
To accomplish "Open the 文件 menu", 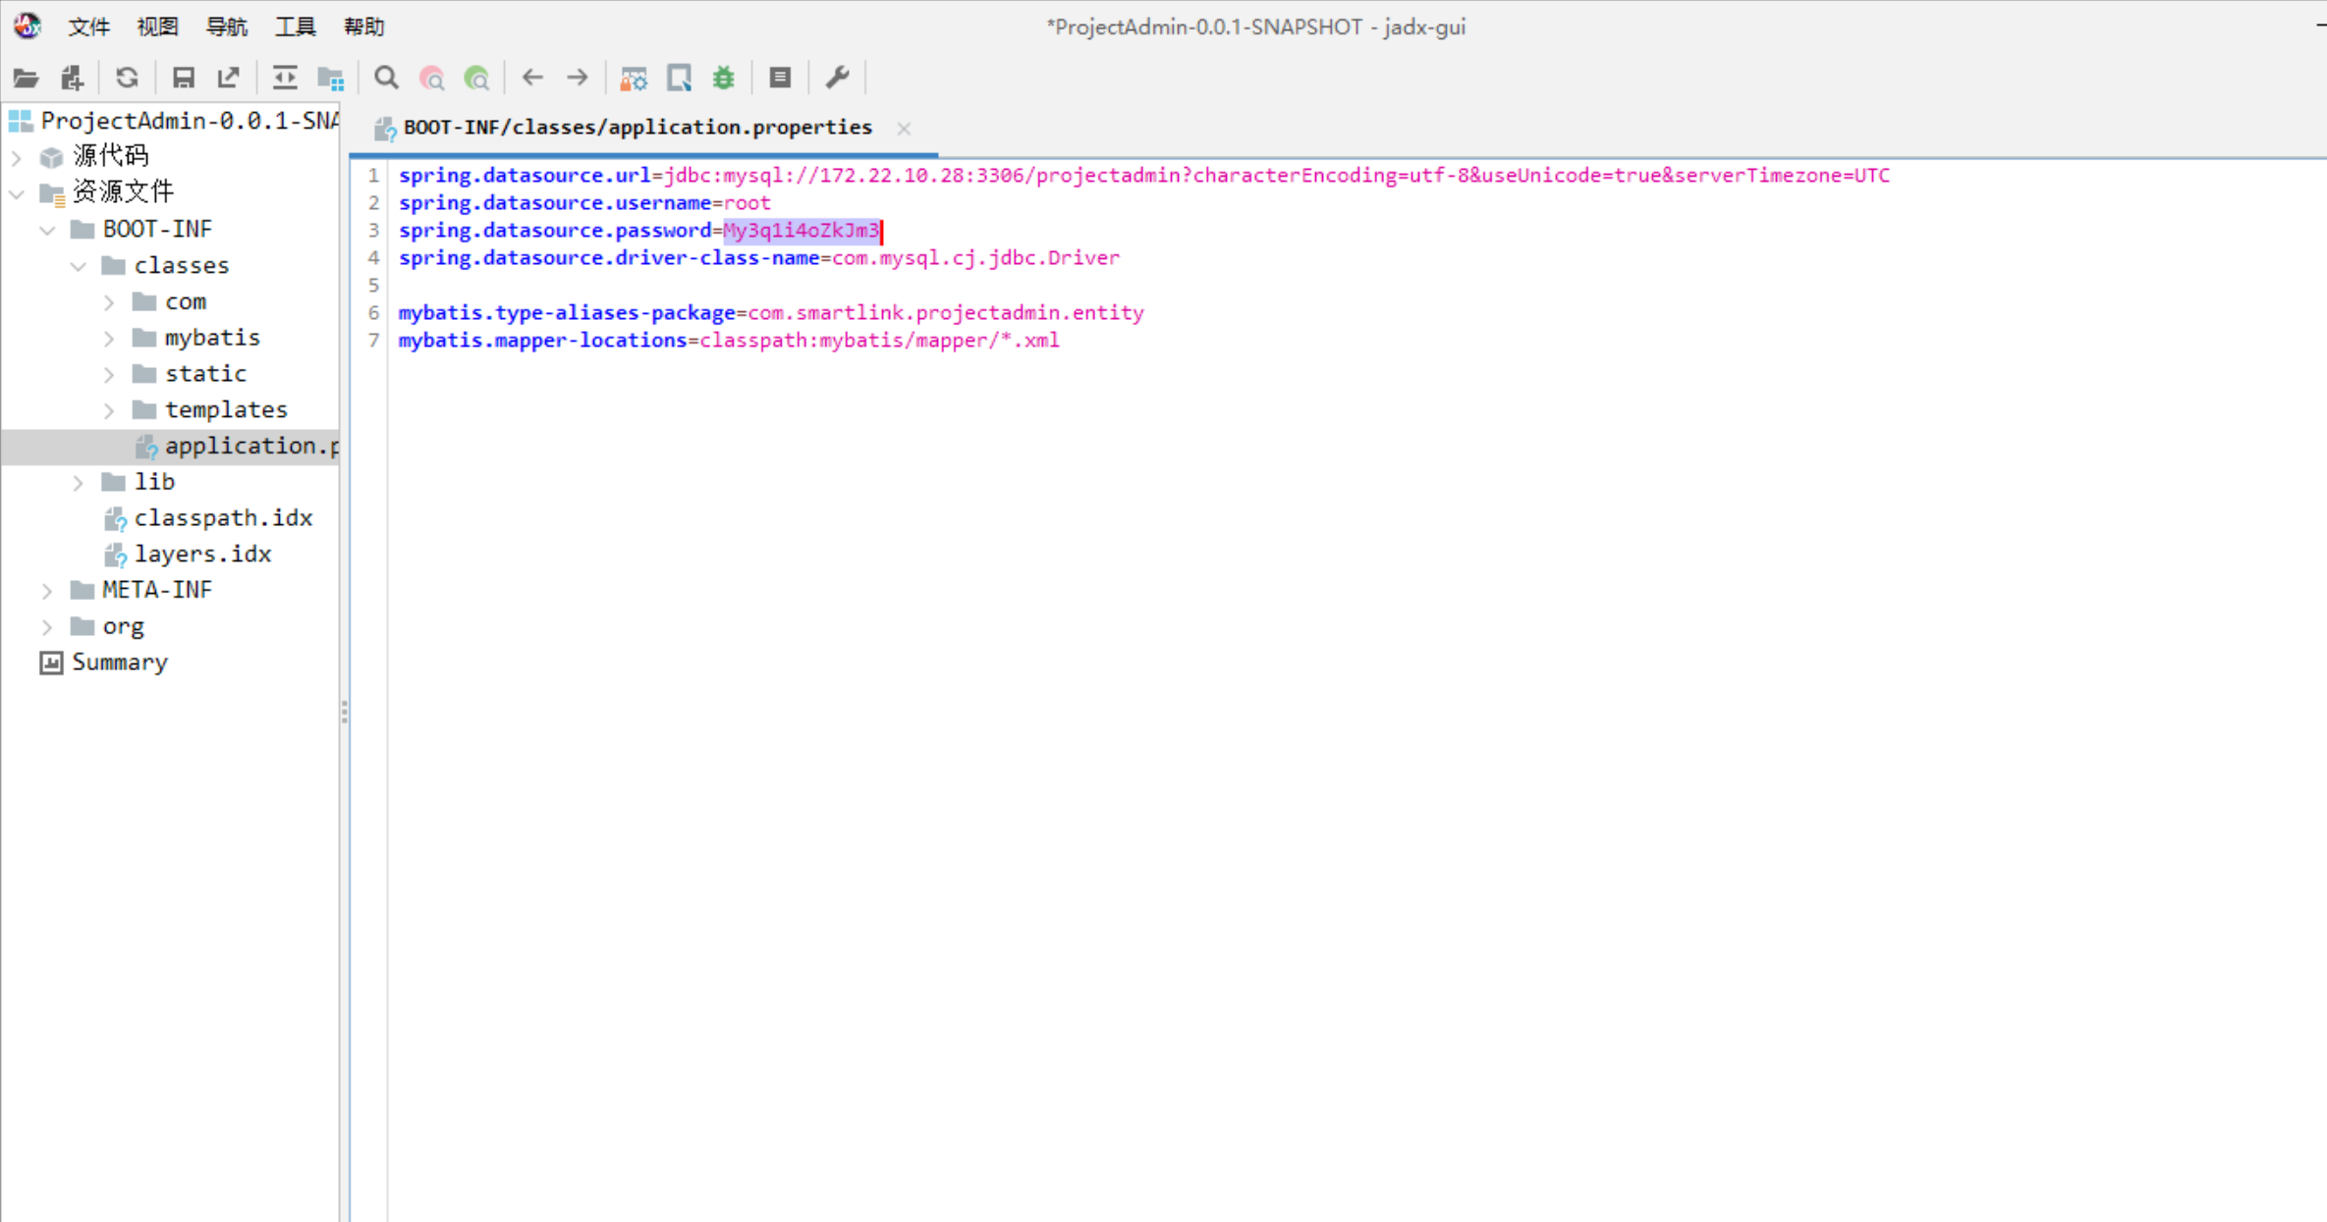I will [x=88, y=27].
